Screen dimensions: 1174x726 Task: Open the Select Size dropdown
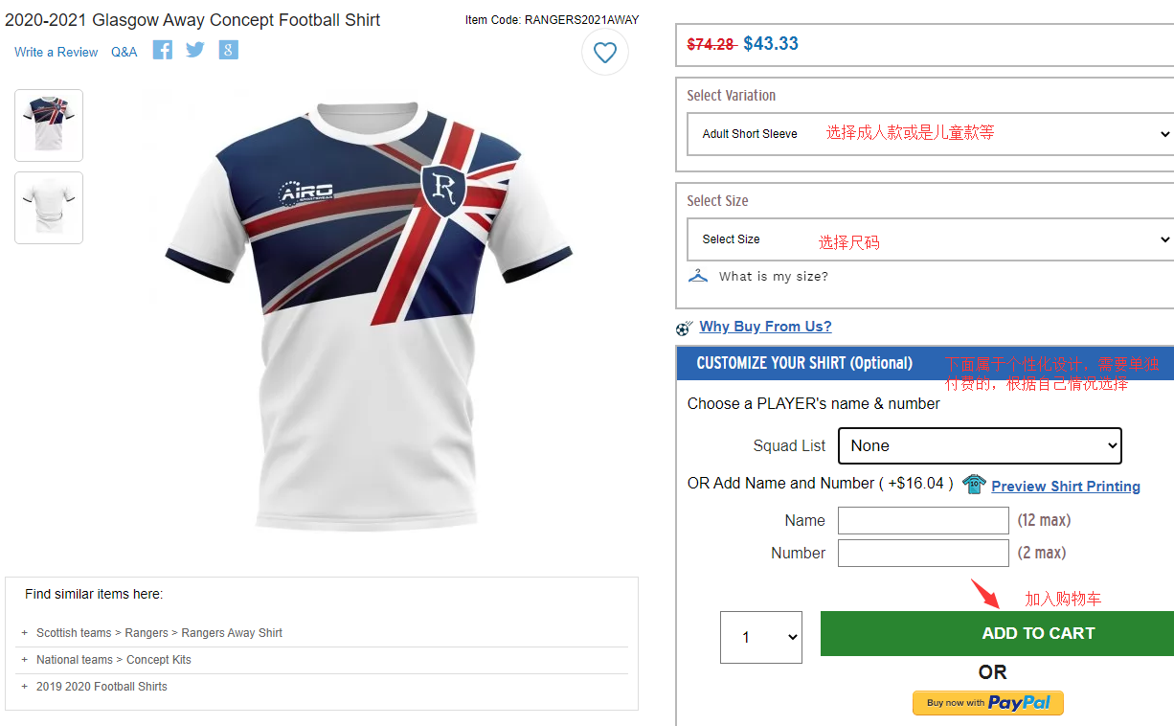(x=930, y=239)
